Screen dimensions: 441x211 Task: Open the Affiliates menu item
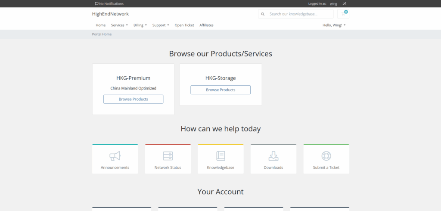(x=206, y=25)
